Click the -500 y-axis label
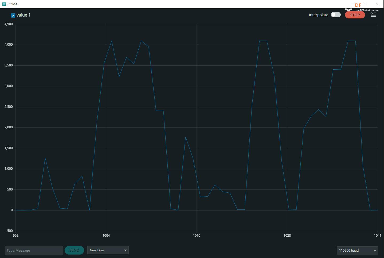This screenshot has width=384, height=258. [x=9, y=231]
